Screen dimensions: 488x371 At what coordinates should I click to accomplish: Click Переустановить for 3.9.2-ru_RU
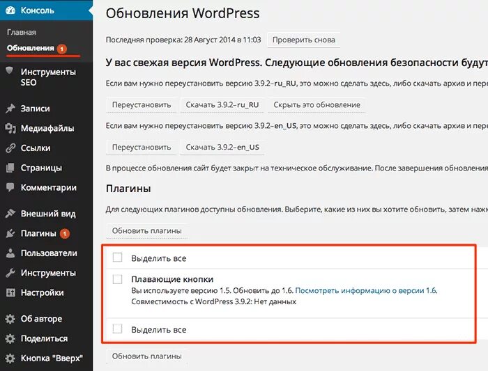pyautogui.click(x=142, y=104)
